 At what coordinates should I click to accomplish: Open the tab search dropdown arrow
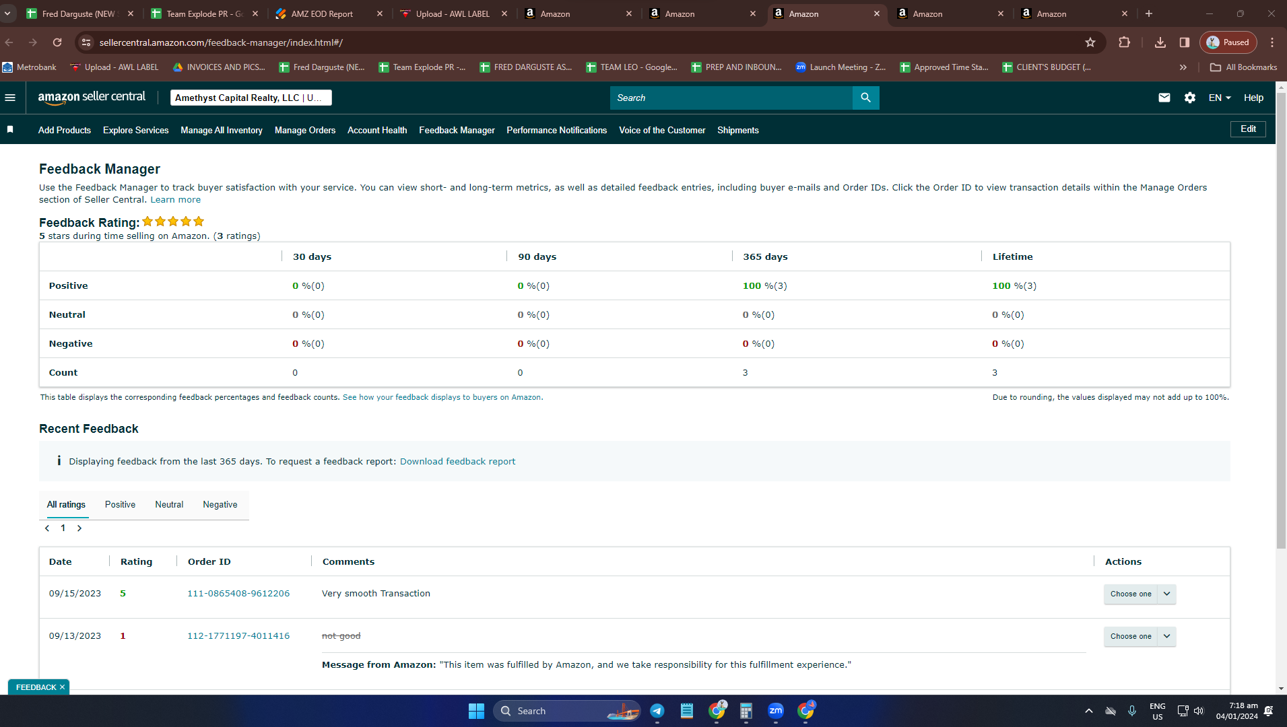pos(7,13)
